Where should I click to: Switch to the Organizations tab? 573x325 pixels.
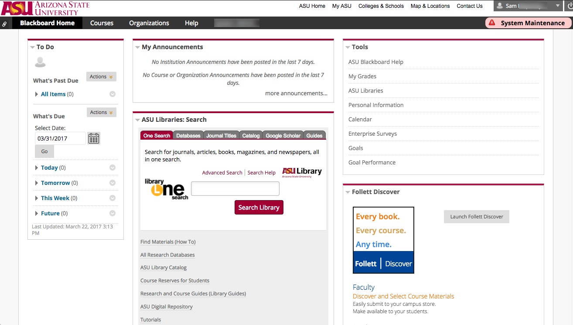click(x=149, y=23)
